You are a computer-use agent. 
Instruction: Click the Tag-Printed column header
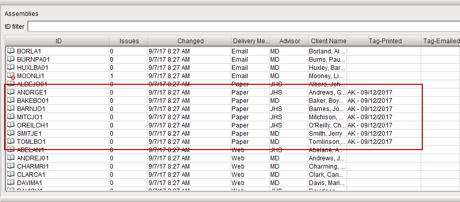pos(385,41)
